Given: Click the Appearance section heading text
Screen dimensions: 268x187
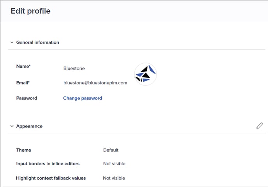Looking at the screenshot, I should coord(29,126).
